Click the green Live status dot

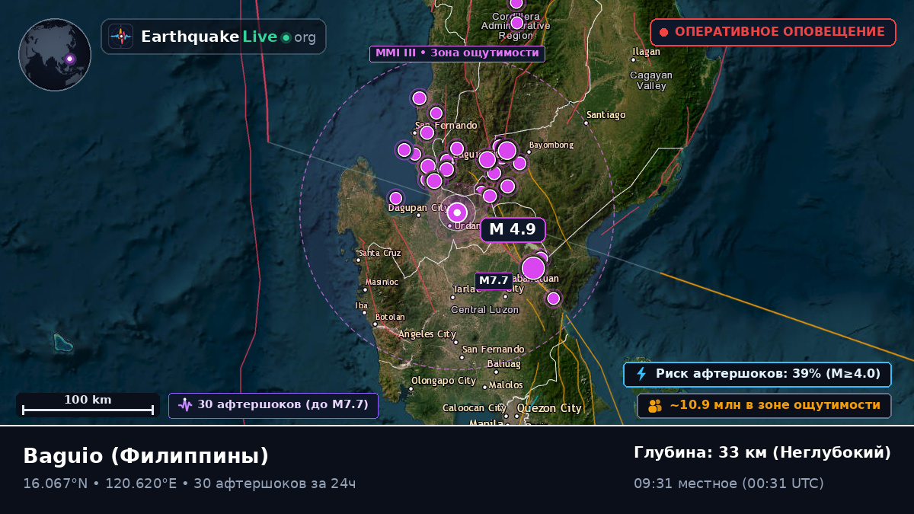click(286, 37)
